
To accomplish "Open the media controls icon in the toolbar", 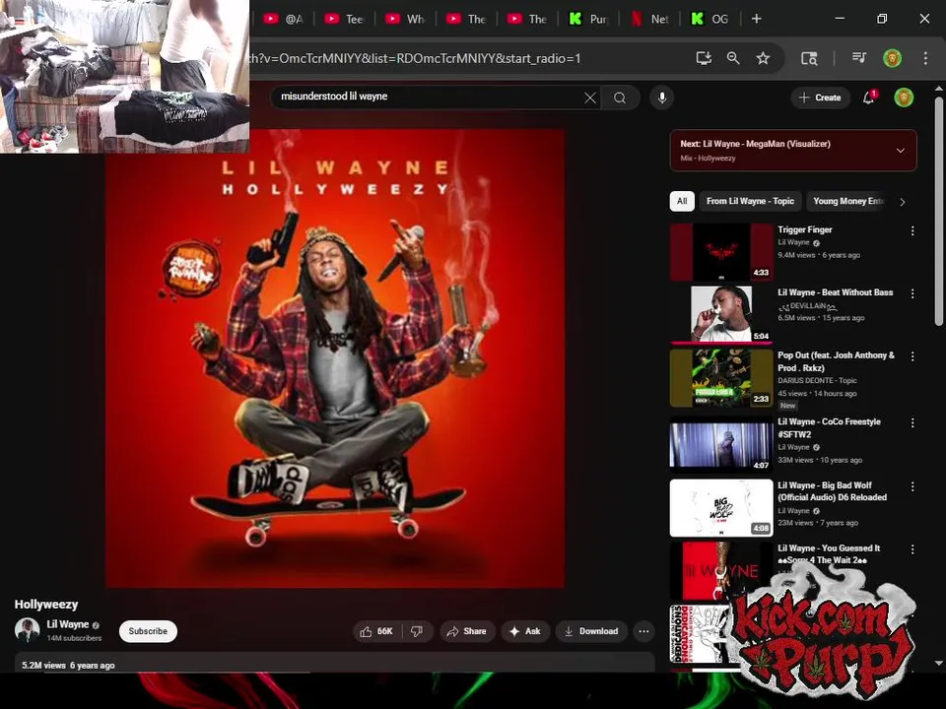I will tap(859, 58).
